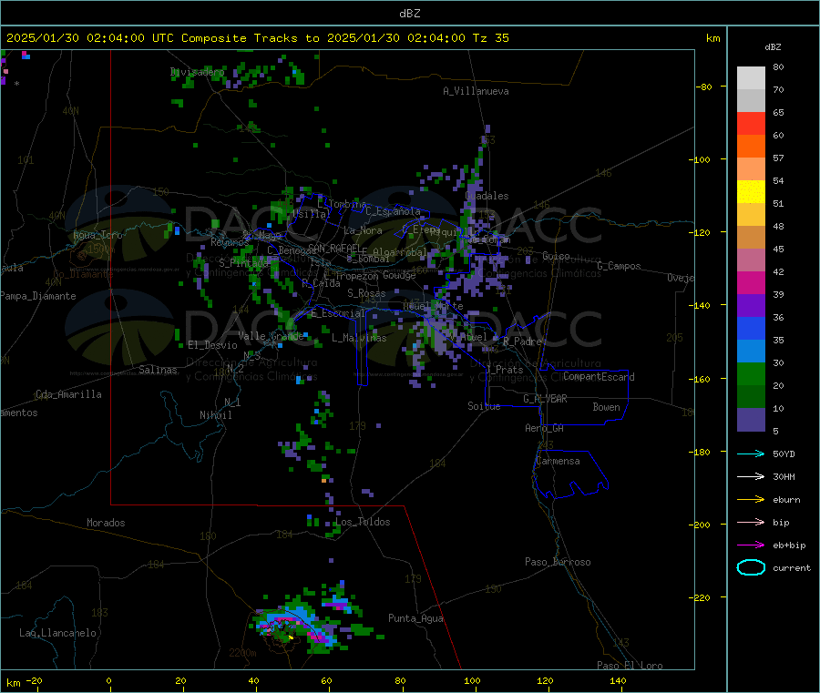Viewport: 820px width, 693px height.
Task: Click the 100 km tick on bottom axis
Action: pos(472,680)
